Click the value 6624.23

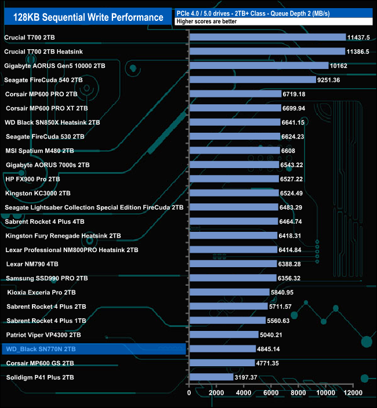pos(293,137)
